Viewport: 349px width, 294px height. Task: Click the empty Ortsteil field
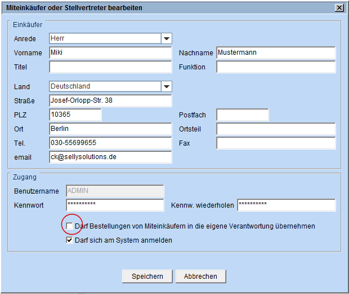tap(275, 129)
